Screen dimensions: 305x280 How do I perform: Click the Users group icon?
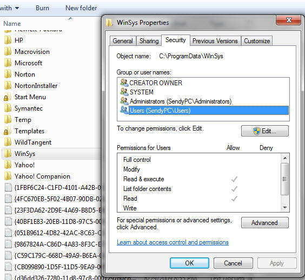tap(124, 110)
